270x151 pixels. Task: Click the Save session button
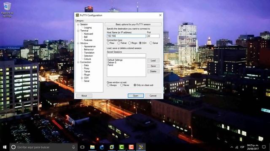coord(153,66)
